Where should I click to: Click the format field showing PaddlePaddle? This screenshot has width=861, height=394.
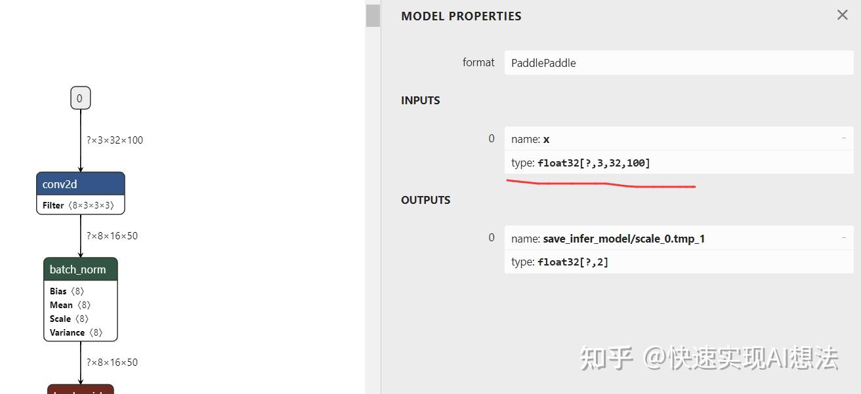(x=679, y=63)
